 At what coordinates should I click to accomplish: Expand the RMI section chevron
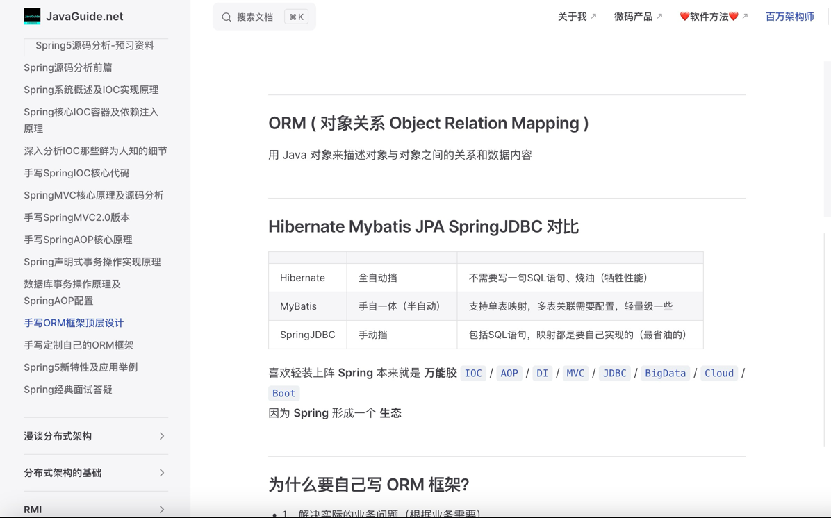[x=162, y=509]
